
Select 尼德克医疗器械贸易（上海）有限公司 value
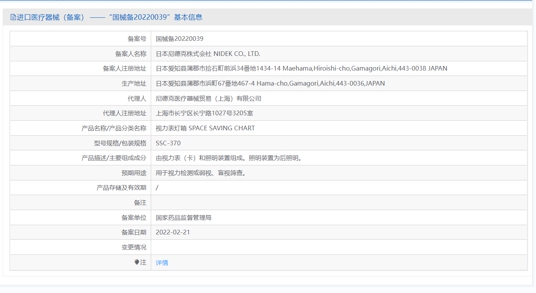[209, 98]
